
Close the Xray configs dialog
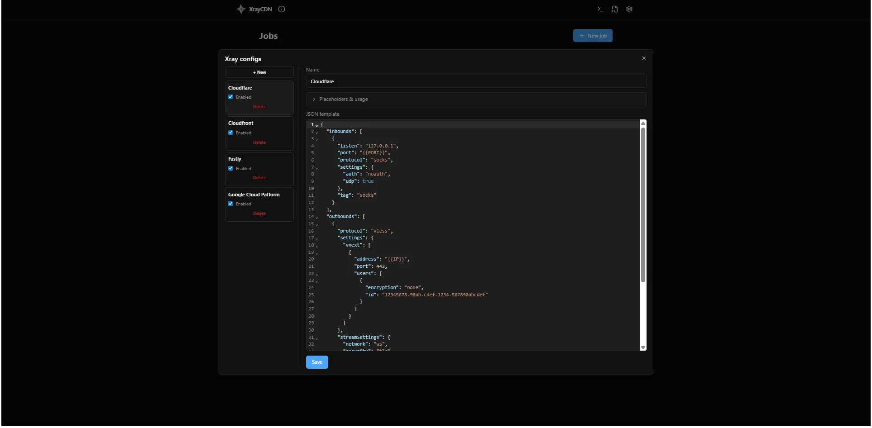[x=644, y=58]
